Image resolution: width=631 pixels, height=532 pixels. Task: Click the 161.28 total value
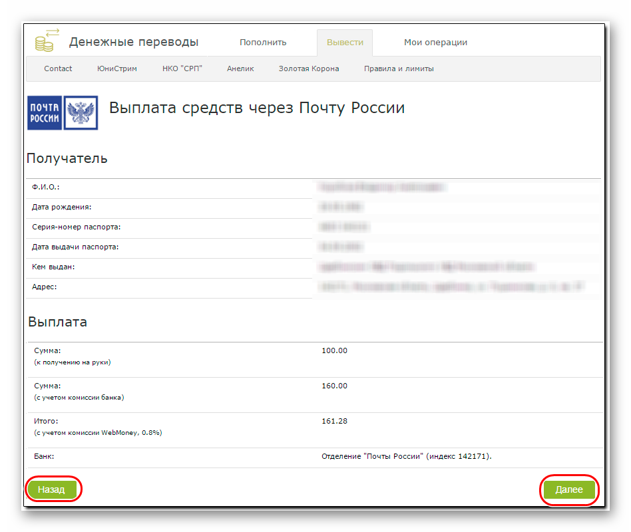coord(334,422)
